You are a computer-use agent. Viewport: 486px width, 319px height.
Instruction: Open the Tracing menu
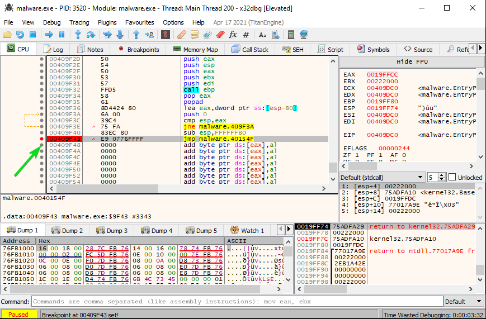click(x=79, y=22)
